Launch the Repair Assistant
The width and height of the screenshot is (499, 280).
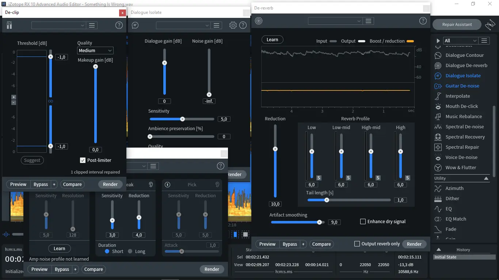457,24
